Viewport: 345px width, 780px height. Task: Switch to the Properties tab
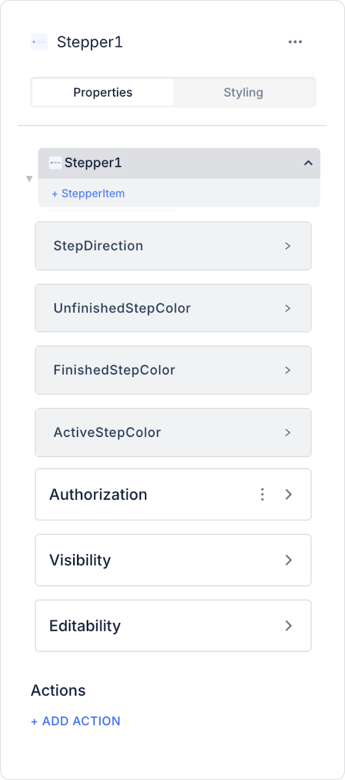click(x=103, y=93)
